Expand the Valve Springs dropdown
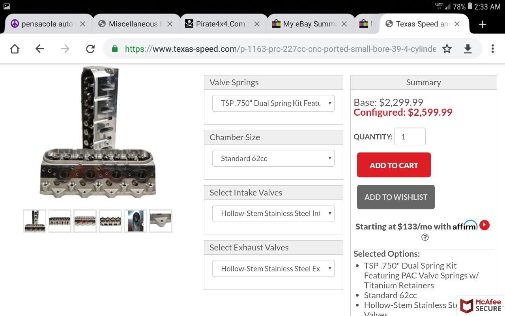This screenshot has height=316, width=505. (273, 103)
